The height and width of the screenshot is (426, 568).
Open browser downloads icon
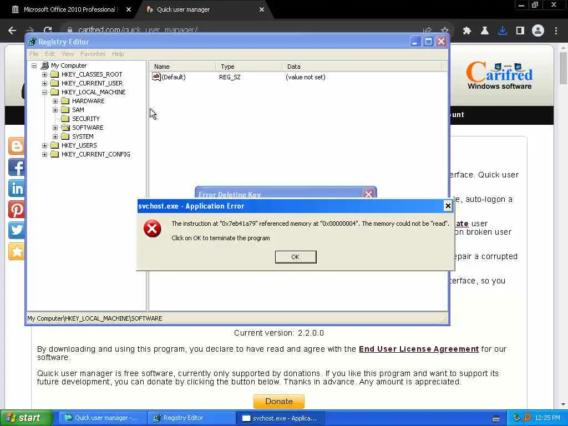click(502, 31)
